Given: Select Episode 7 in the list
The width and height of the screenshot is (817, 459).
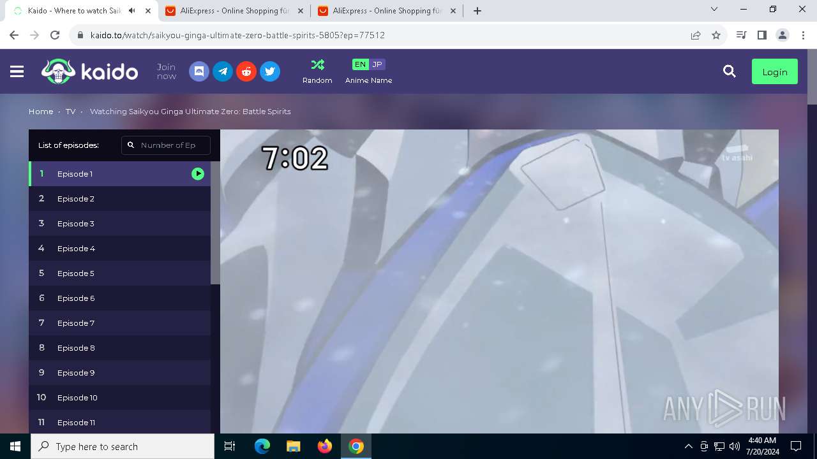Looking at the screenshot, I should [119, 323].
